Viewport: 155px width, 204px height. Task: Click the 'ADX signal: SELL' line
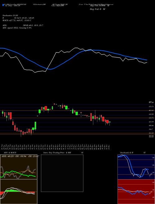(17, 28)
